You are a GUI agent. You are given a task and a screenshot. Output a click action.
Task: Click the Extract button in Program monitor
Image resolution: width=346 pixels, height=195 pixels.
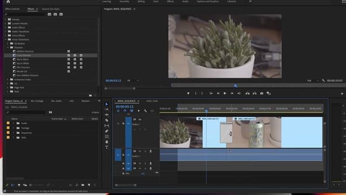(255, 93)
